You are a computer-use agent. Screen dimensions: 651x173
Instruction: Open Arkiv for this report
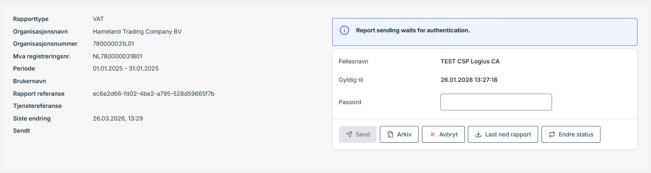399,134
